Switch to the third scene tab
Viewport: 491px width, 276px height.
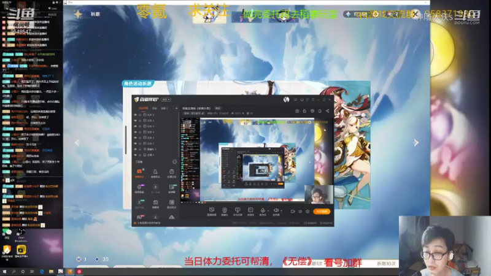tap(164, 108)
